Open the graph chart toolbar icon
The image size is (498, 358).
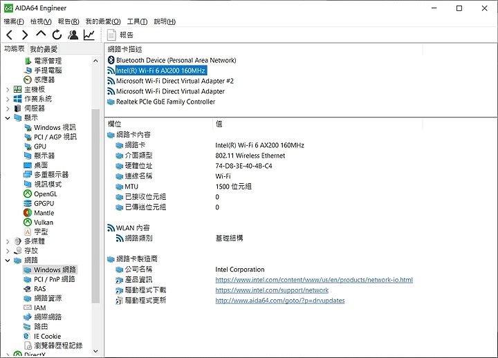tap(89, 35)
